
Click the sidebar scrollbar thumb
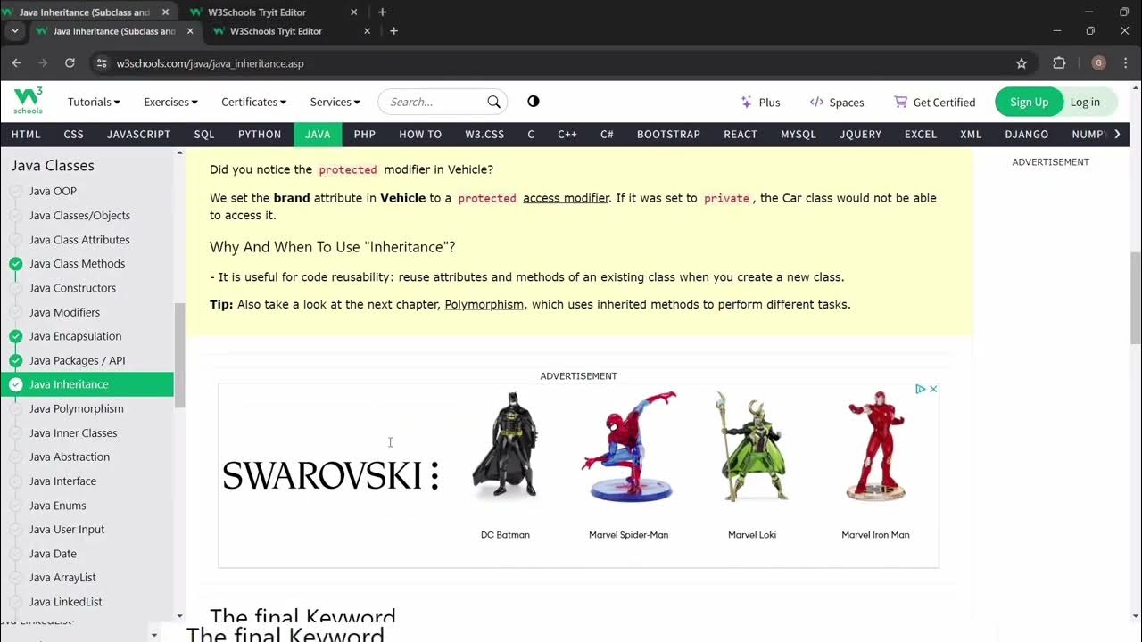coord(179,355)
